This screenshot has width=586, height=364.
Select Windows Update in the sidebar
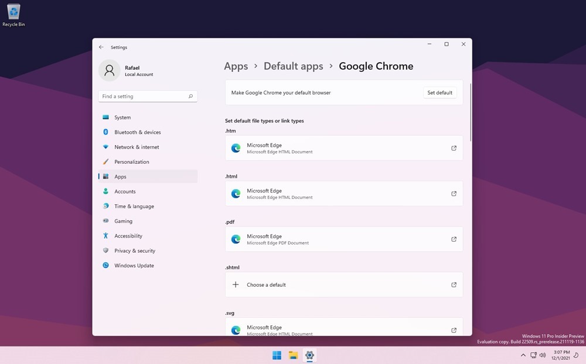[148, 266]
